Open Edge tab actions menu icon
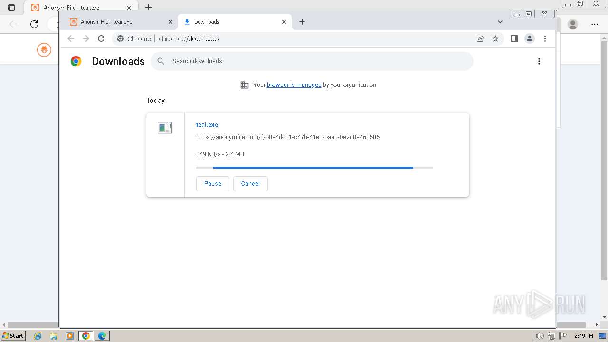Screen dimensions: 608x342 coord(11,8)
